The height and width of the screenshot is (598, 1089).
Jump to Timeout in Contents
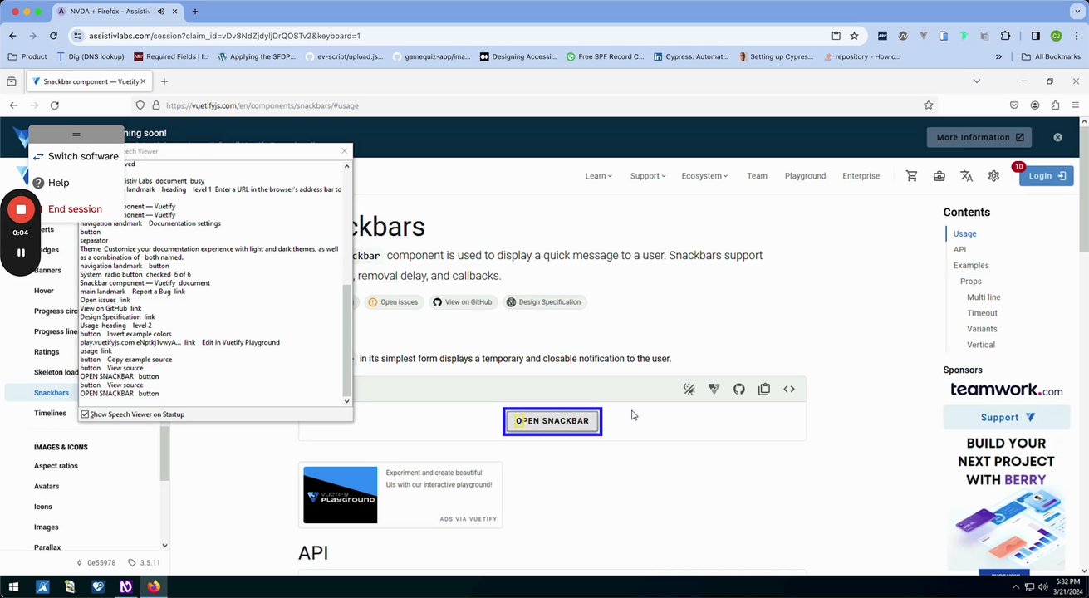point(982,313)
